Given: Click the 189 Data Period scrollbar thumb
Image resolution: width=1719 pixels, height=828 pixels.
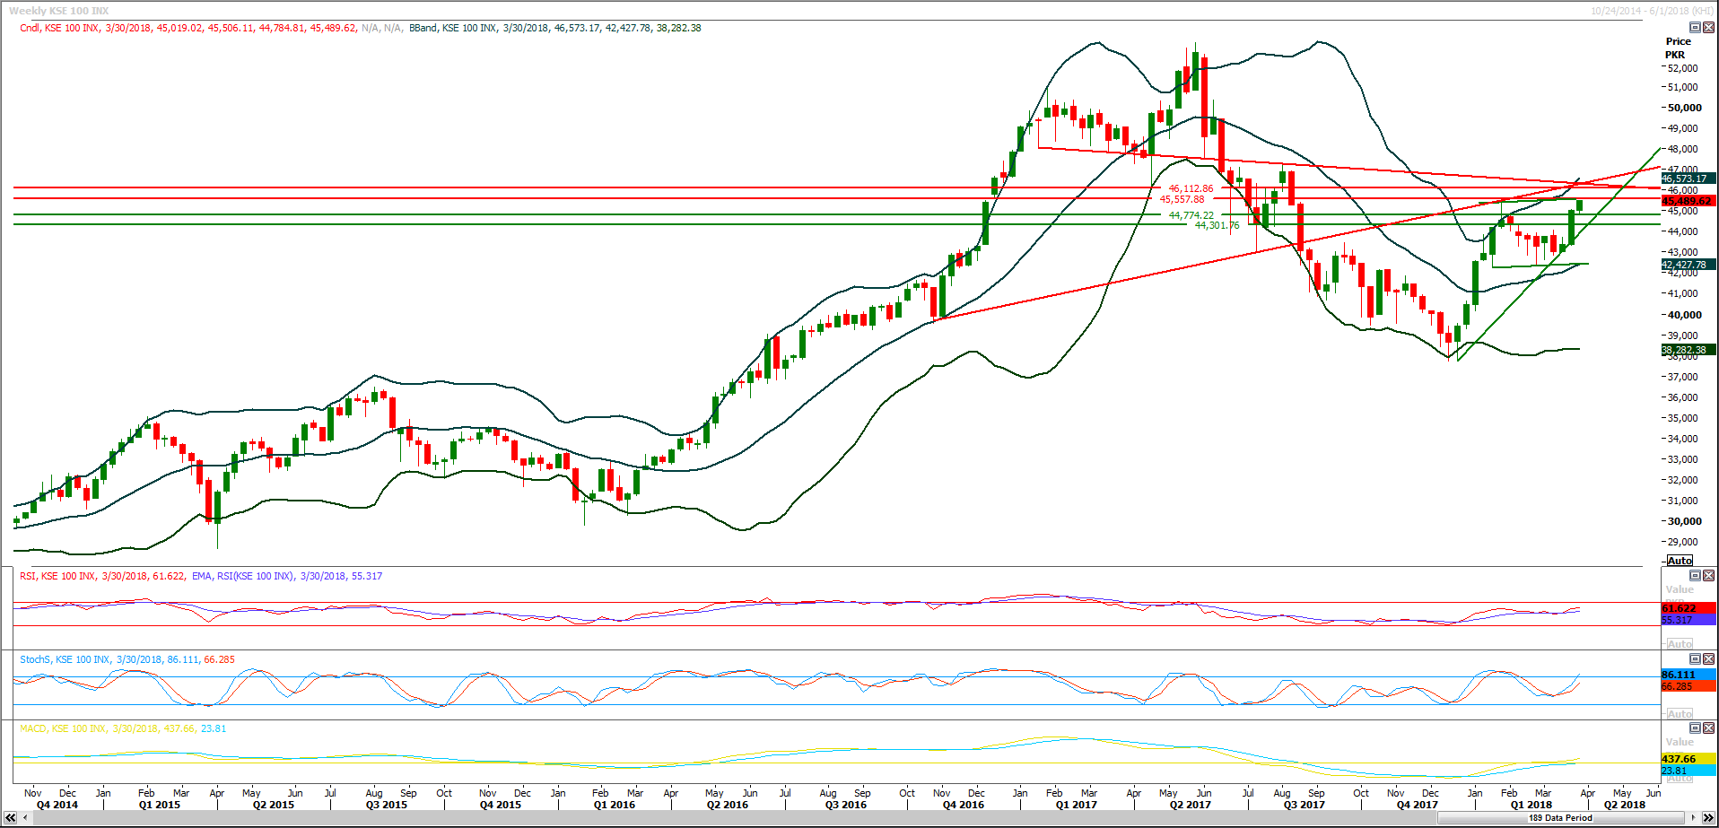Looking at the screenshot, I should coord(1560,817).
